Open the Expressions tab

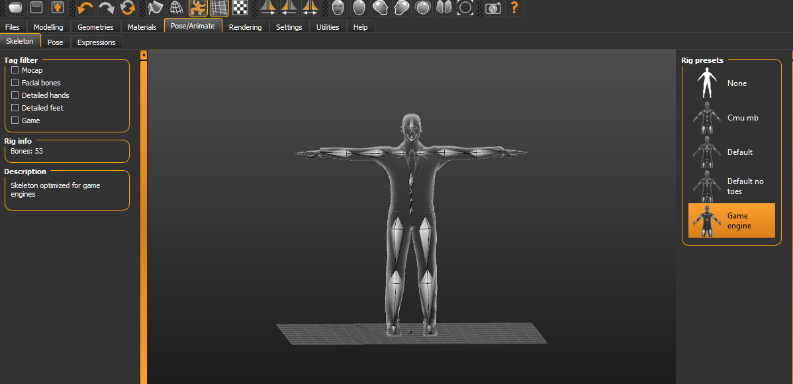[x=96, y=41]
